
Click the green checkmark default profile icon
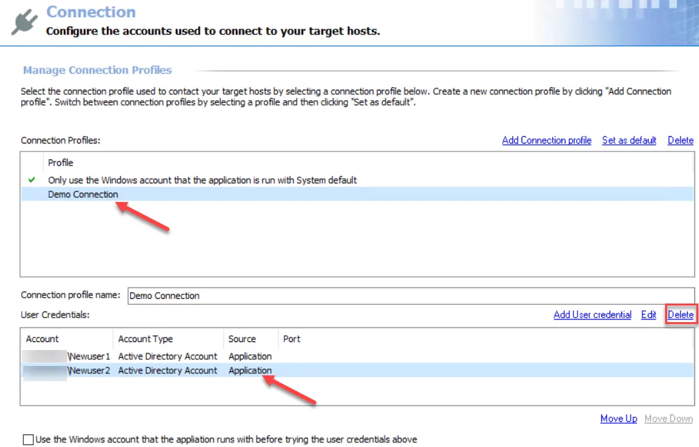tap(32, 179)
